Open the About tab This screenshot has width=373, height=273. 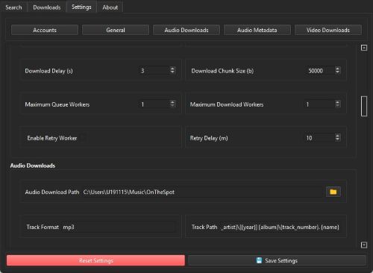(110, 7)
